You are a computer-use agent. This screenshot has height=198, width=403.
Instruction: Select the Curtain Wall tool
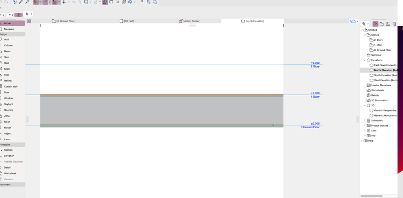point(13,87)
